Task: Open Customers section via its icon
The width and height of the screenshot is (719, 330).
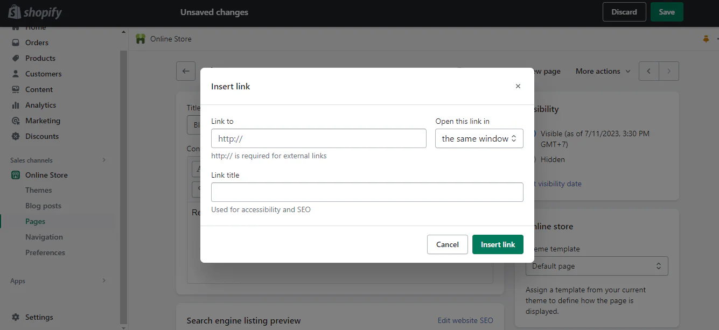Action: [x=16, y=73]
